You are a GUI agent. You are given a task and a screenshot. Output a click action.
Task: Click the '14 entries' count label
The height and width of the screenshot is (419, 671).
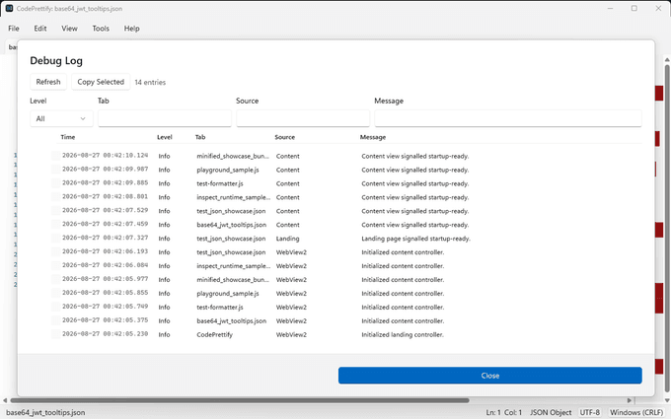(150, 82)
